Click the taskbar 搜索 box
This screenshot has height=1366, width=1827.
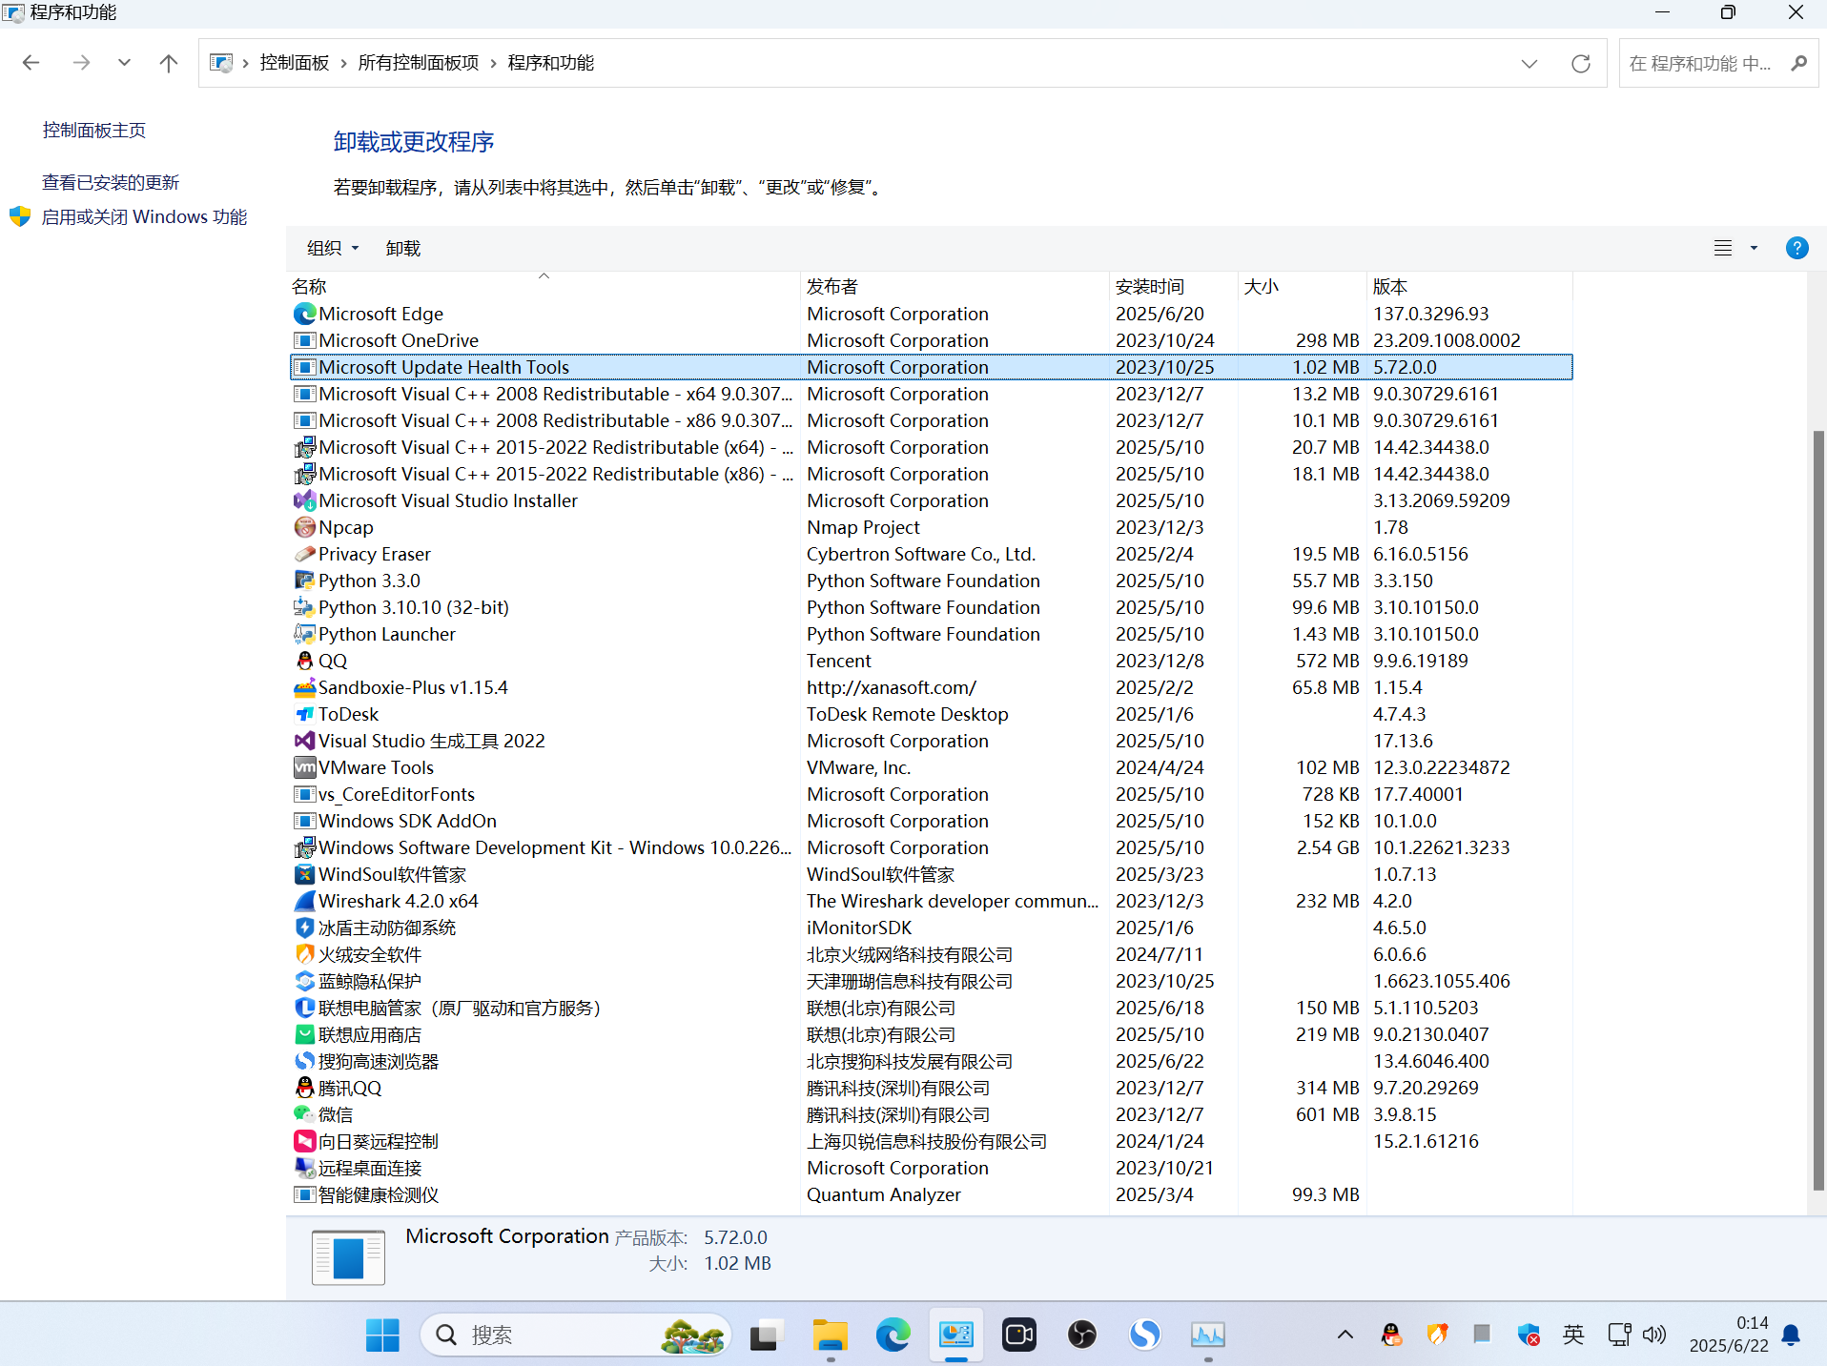[x=575, y=1335]
